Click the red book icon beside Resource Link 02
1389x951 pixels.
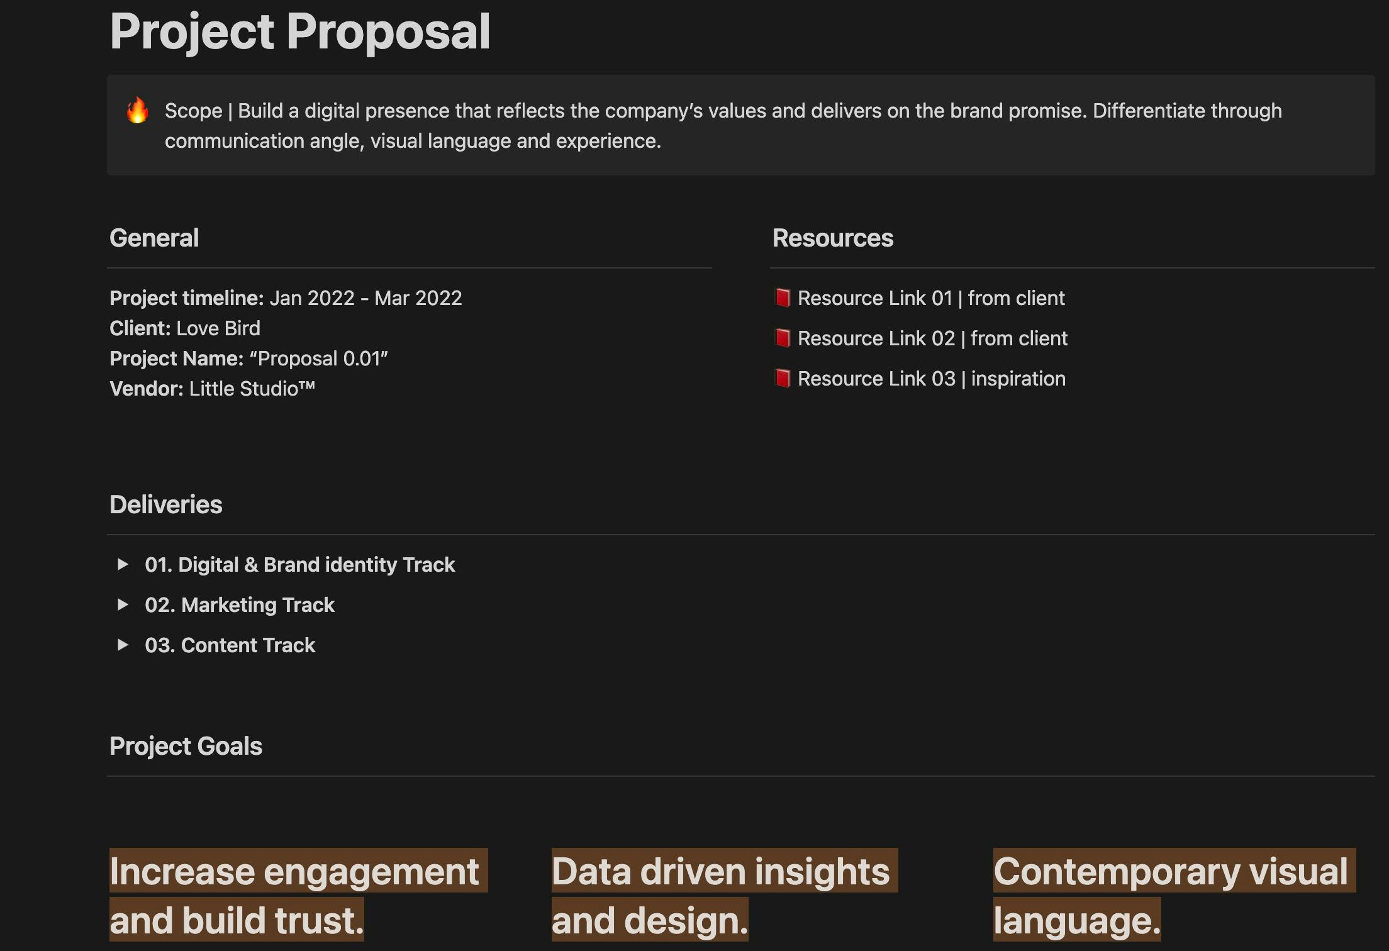click(x=783, y=339)
